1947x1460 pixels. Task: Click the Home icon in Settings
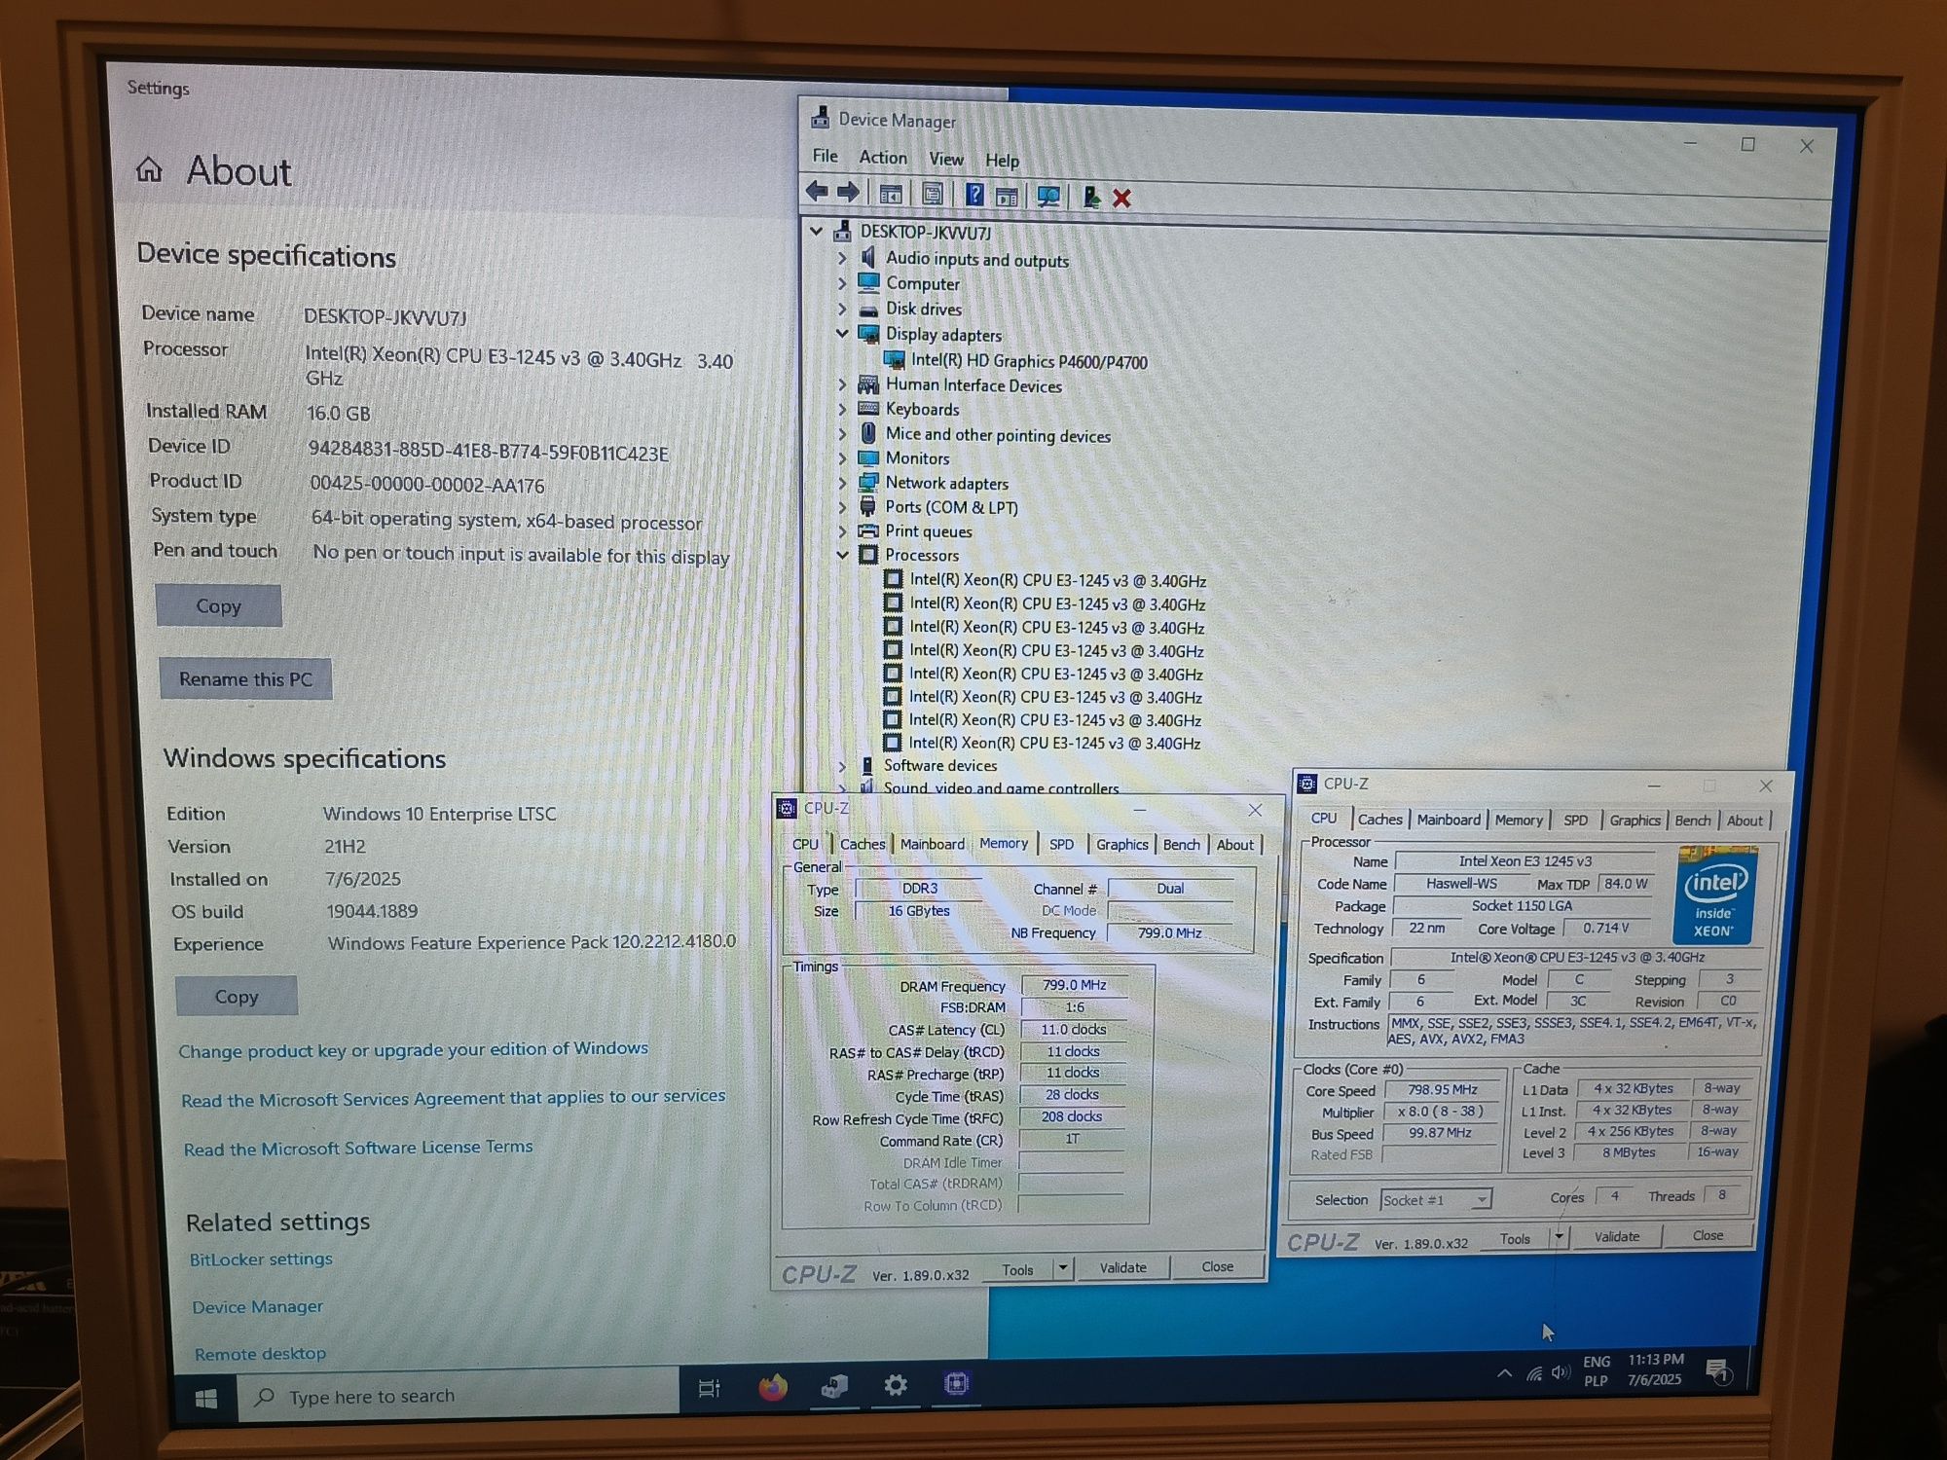tap(149, 170)
